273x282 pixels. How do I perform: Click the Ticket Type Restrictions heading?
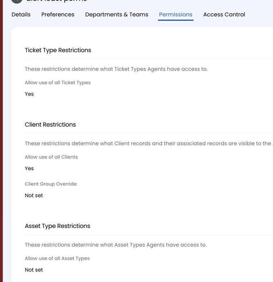(58, 50)
